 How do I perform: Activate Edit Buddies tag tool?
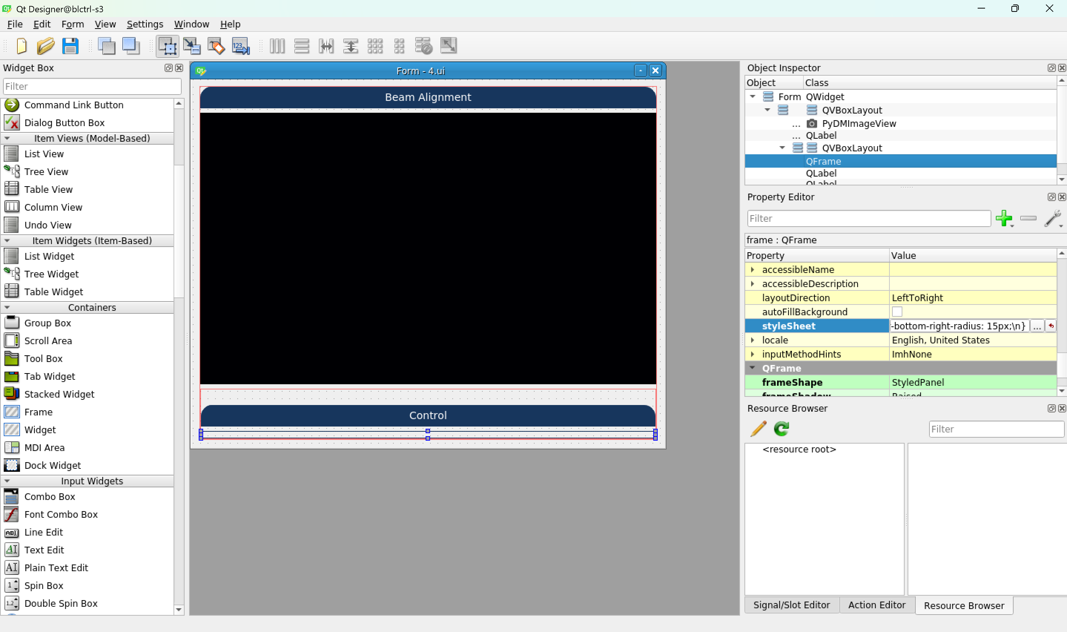216,46
